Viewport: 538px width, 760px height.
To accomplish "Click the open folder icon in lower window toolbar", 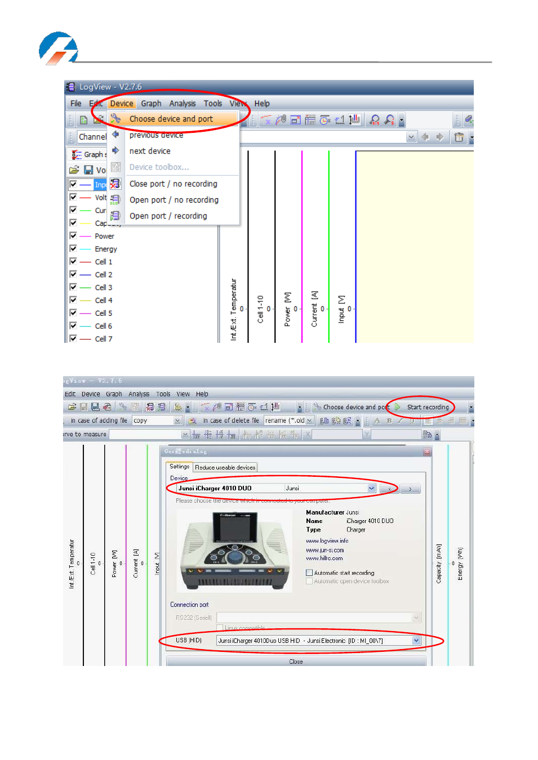I will tap(72, 406).
